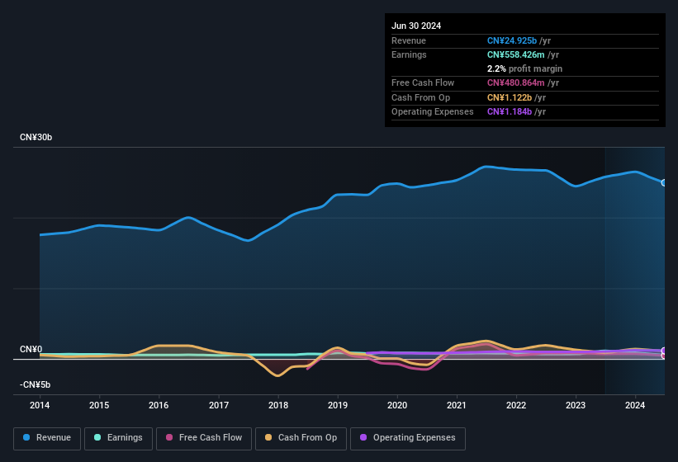Click the Revenue data point marker at Jun 2024
Viewport: 678px width, 462px height.
(x=664, y=183)
